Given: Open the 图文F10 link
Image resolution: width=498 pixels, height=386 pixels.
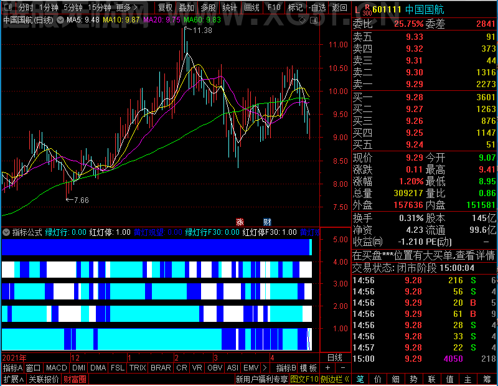Looking at the screenshot, I should click(x=304, y=379).
